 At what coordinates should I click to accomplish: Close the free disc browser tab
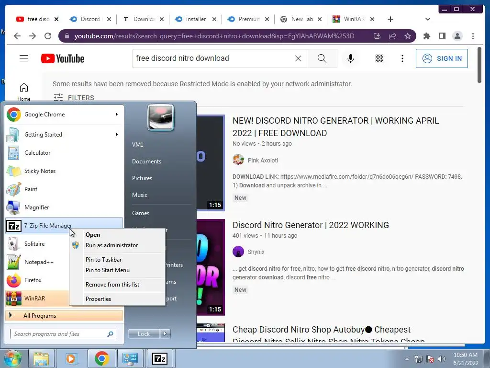point(56,19)
